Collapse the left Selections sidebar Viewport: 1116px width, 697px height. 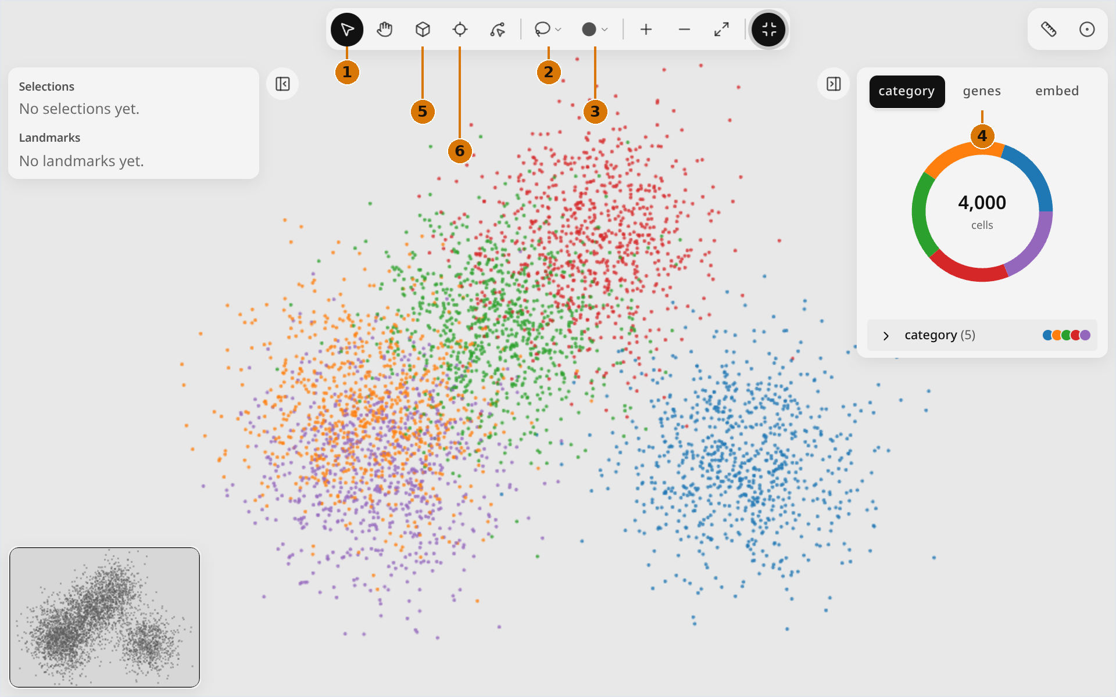point(282,84)
